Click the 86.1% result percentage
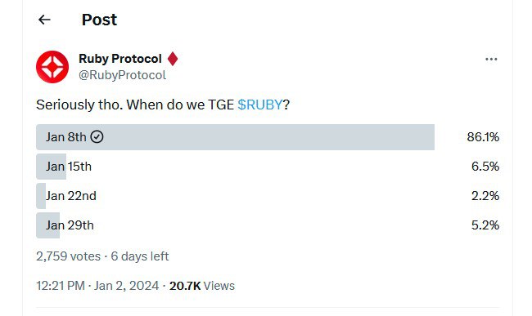The width and height of the screenshot is (532, 316). point(483,137)
